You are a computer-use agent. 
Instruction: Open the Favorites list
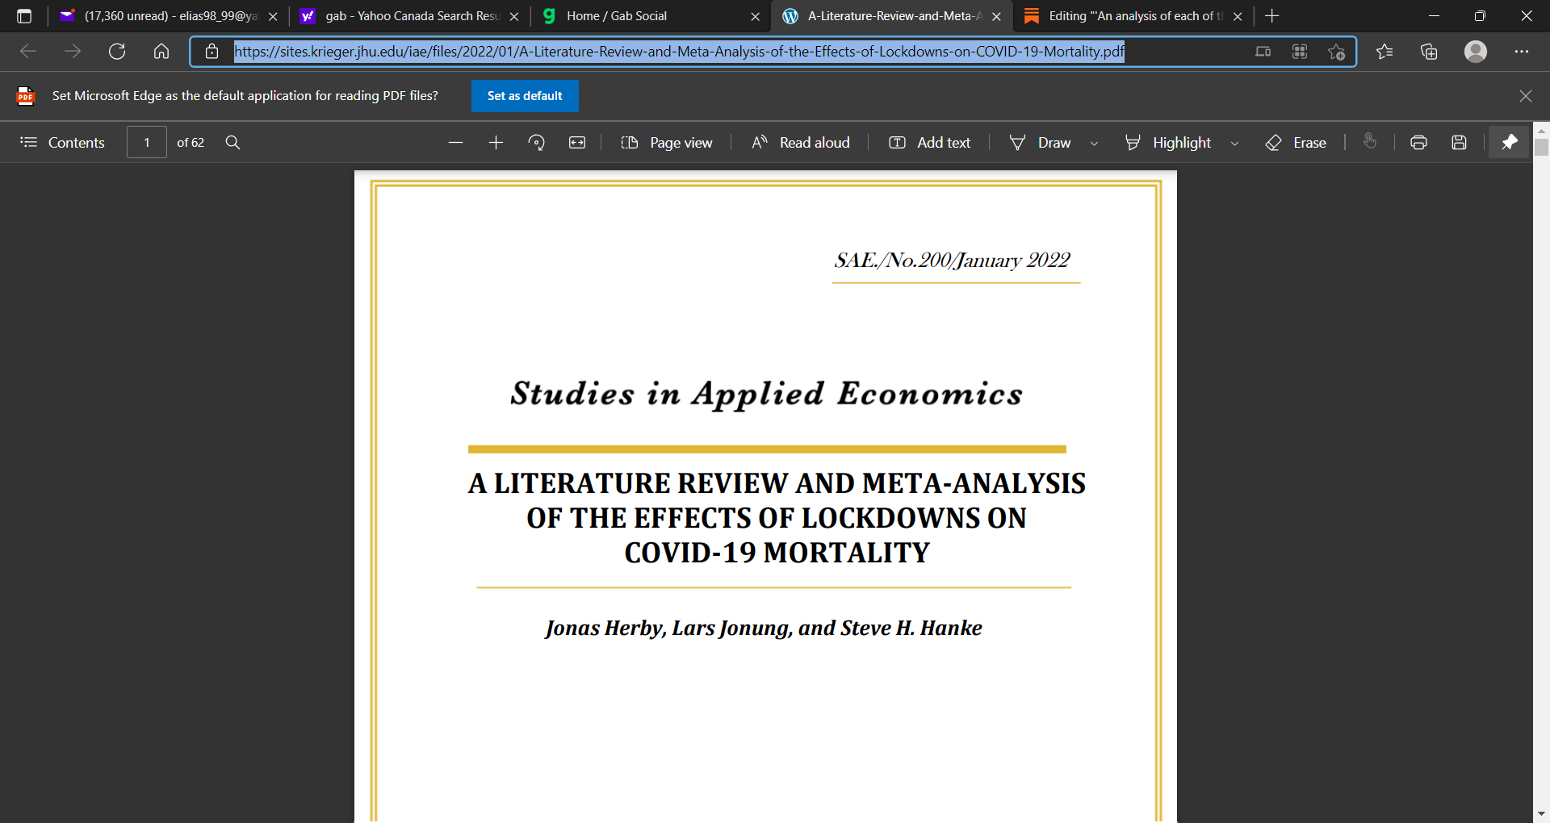tap(1385, 52)
